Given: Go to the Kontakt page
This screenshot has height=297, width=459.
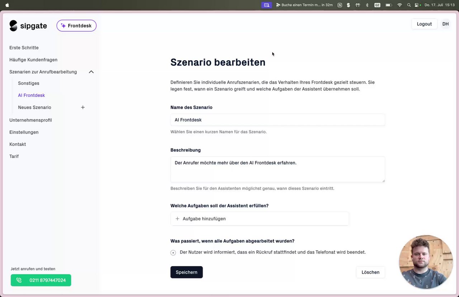Looking at the screenshot, I should [18, 144].
